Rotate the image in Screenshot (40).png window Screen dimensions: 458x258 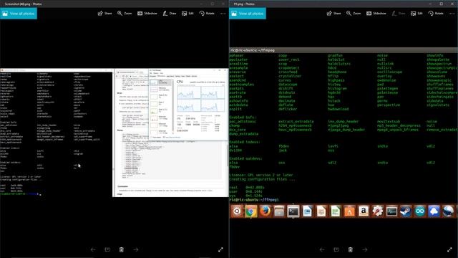point(207,14)
